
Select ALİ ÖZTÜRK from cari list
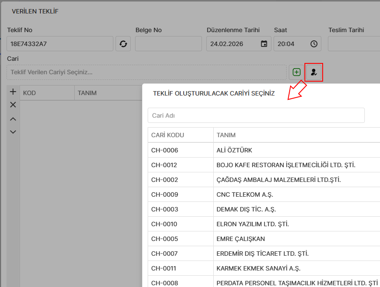click(x=235, y=150)
